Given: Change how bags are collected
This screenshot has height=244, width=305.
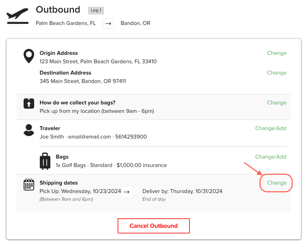Looking at the screenshot, I should point(277,103).
